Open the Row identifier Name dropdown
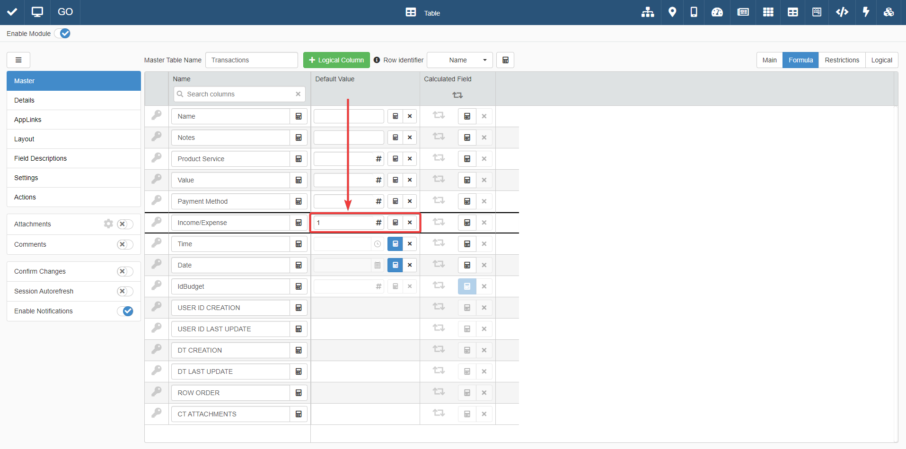906x449 pixels. tap(459, 60)
